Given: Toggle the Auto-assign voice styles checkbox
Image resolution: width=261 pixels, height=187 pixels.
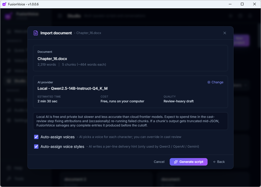Looking at the screenshot, I should [36, 147].
